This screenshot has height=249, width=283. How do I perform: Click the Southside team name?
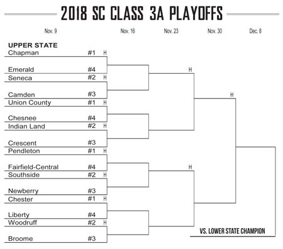24,175
